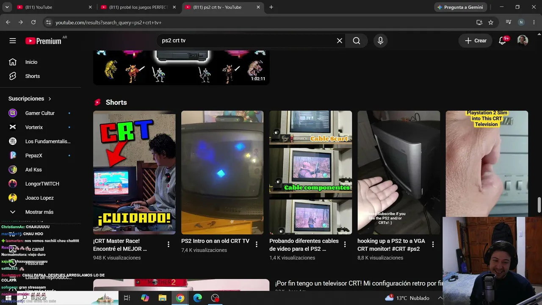View site information icon in address bar

(48, 22)
